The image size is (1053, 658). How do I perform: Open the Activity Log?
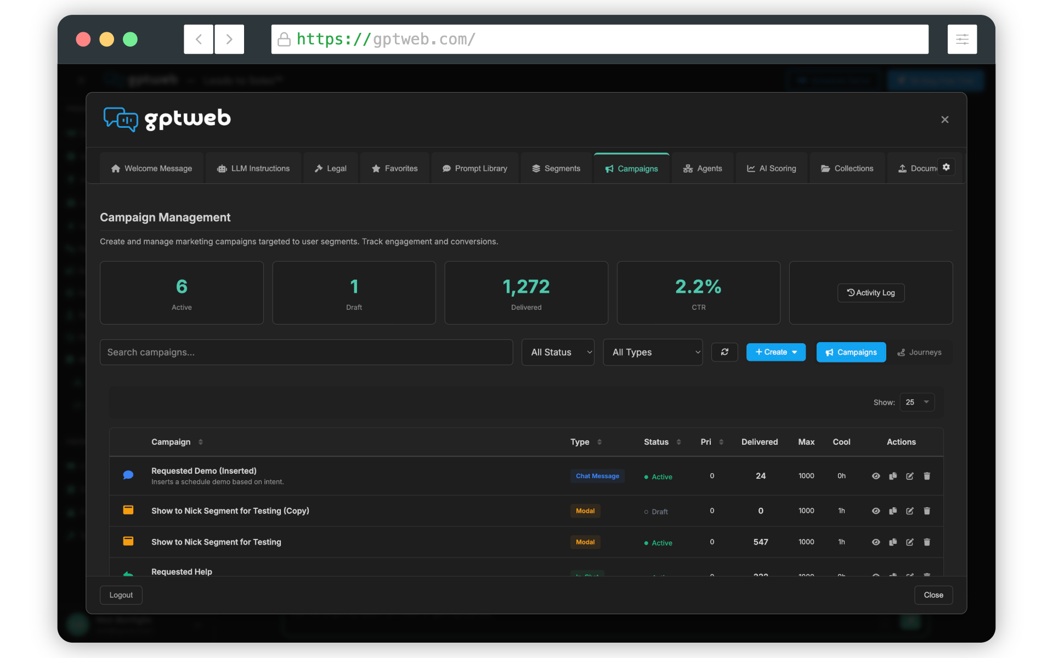coord(871,293)
